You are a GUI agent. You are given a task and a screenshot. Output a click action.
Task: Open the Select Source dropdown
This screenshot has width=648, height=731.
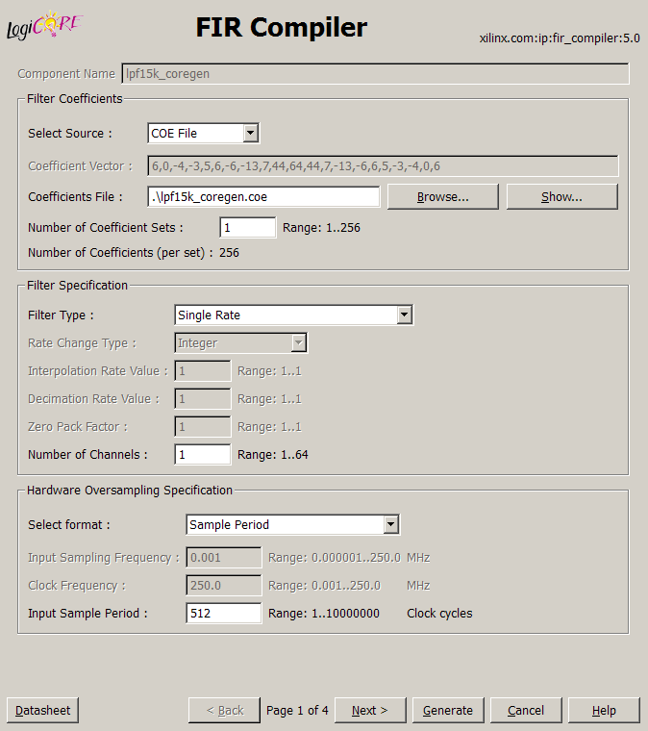203,134
